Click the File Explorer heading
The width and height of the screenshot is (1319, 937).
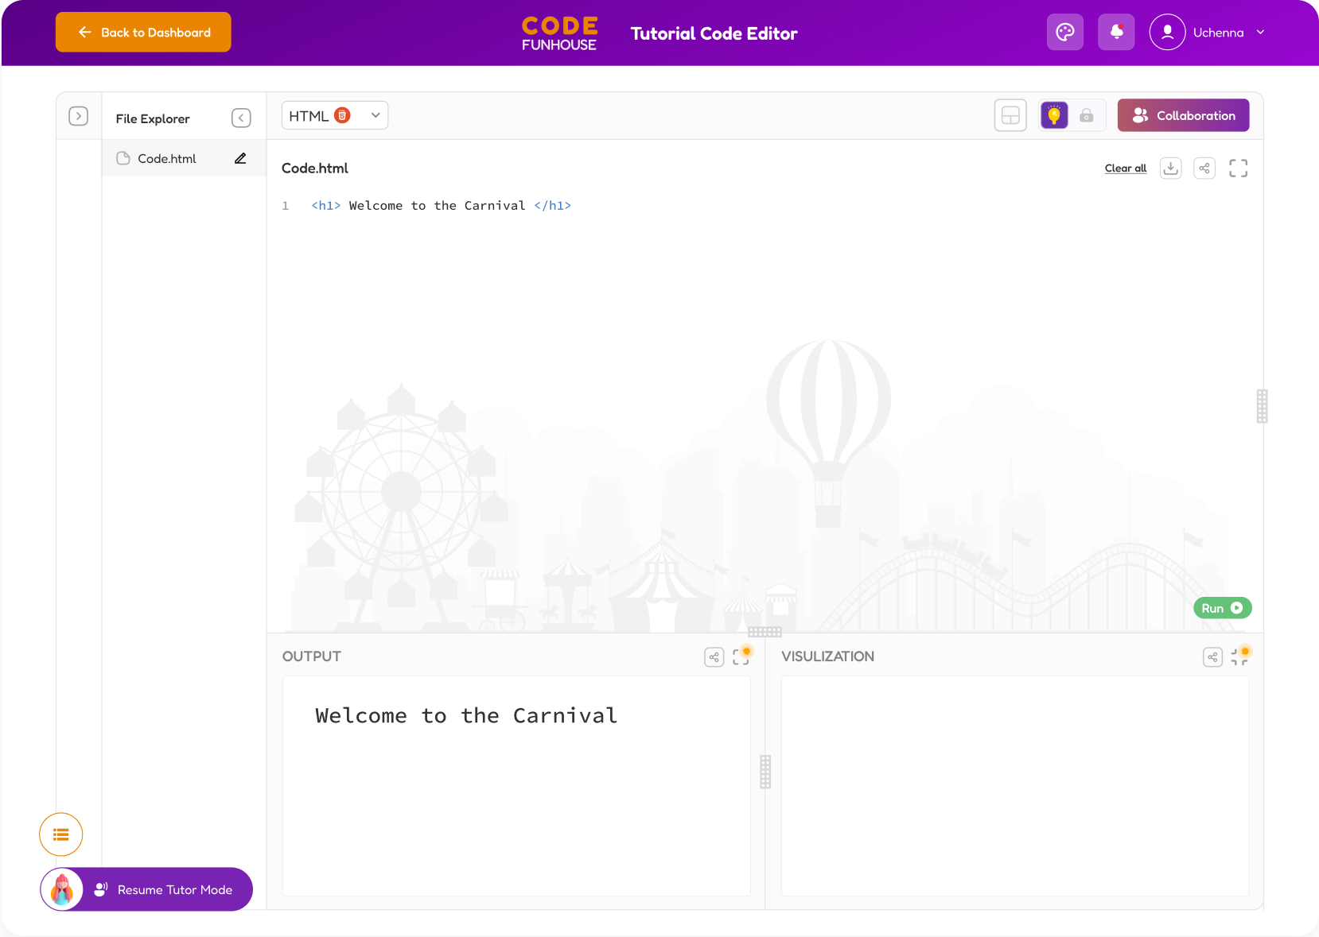153,118
